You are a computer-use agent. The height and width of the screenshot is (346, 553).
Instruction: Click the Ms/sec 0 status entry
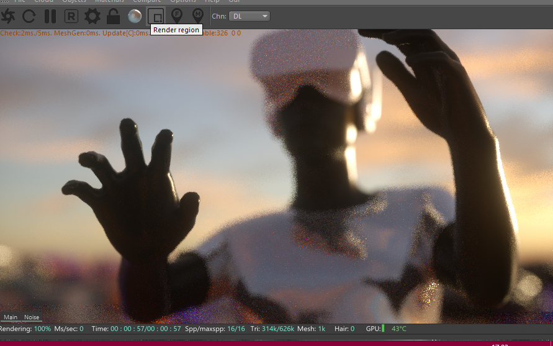click(69, 329)
